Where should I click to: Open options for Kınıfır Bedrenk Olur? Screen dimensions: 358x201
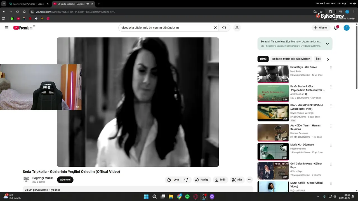tap(331, 87)
